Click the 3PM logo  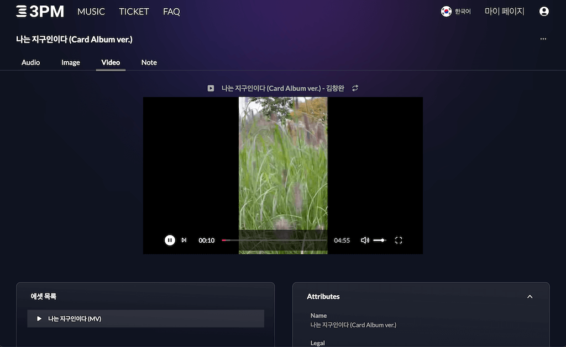tap(40, 12)
